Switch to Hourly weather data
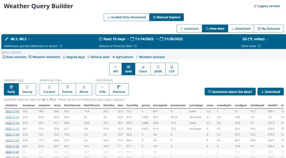Screen dimensions: 286x158 click(27, 89)
